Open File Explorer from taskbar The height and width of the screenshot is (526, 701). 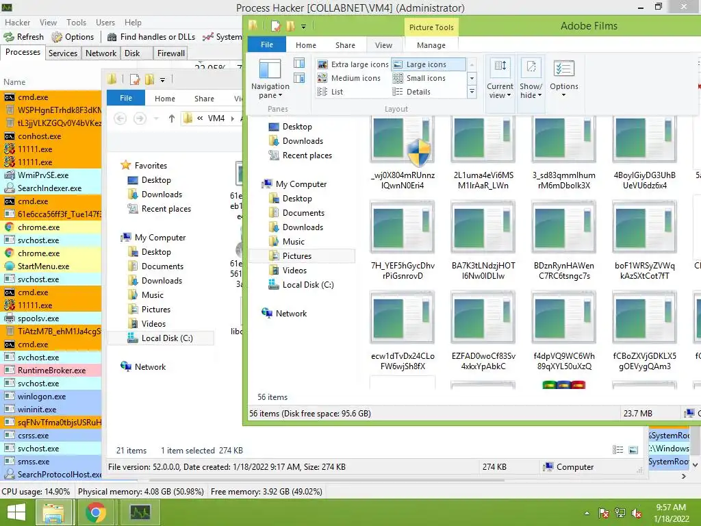(x=53, y=512)
